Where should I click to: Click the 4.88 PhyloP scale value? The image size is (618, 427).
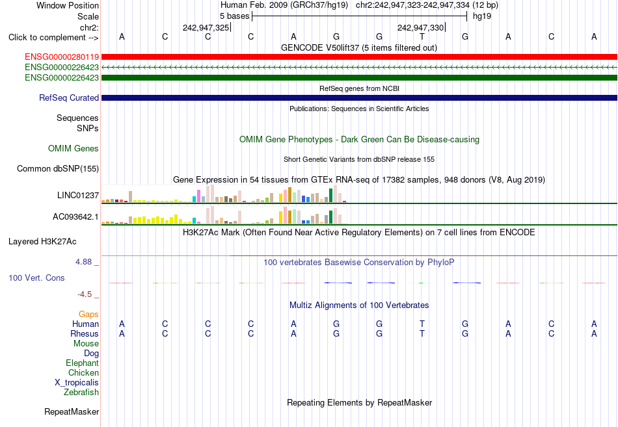[x=83, y=262]
